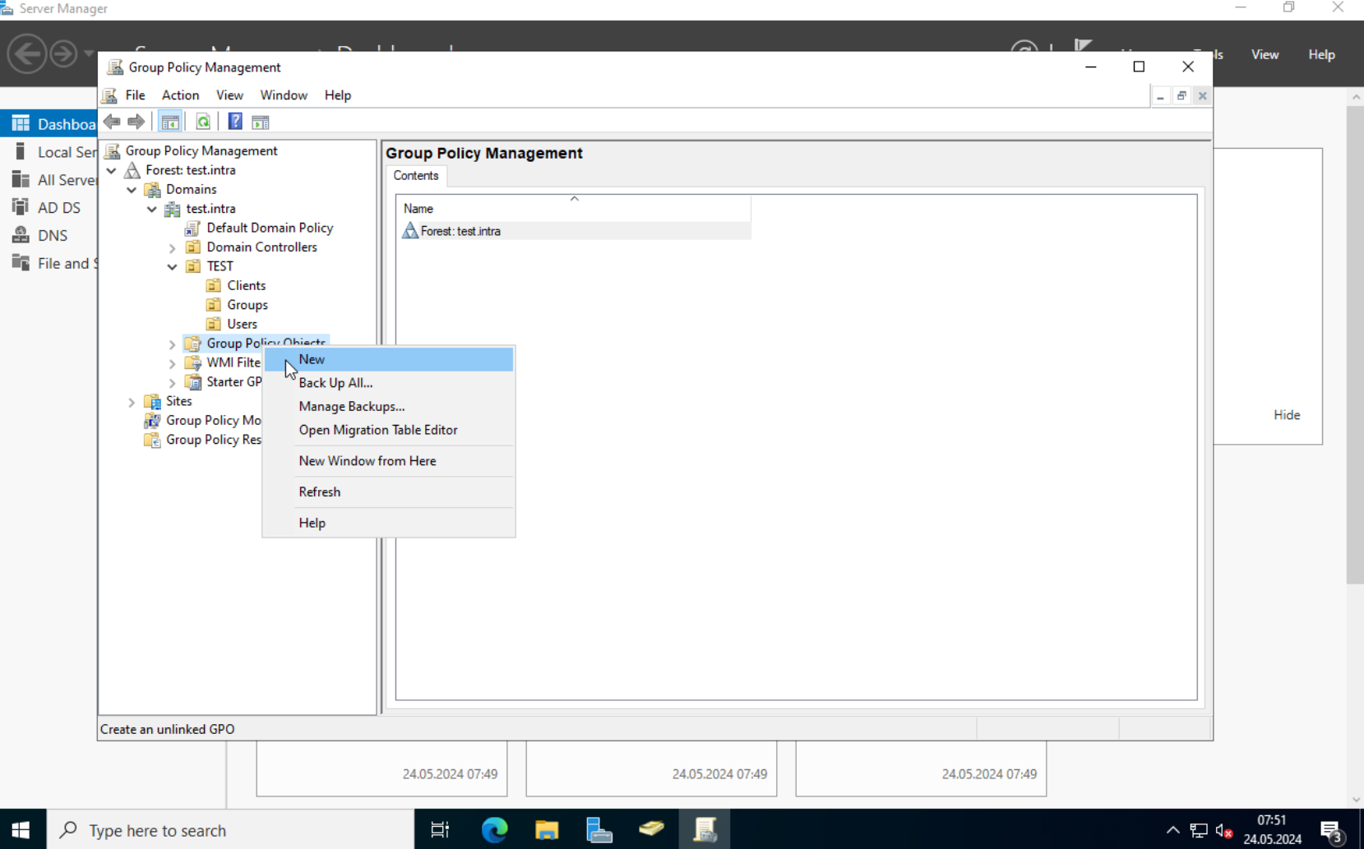Click the Task View taskbar button
1364x849 pixels.
tap(440, 830)
